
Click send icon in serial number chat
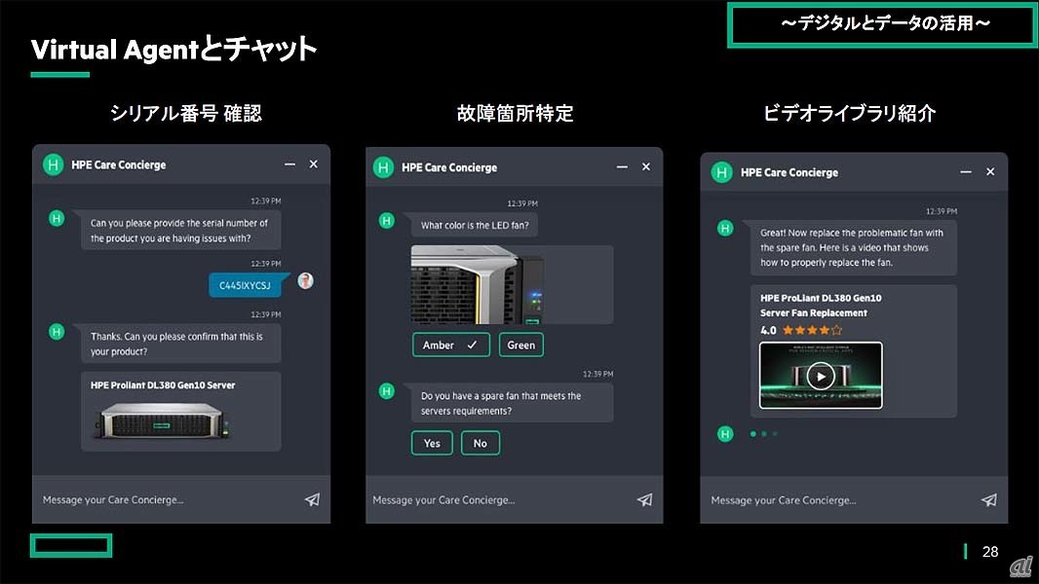312,499
